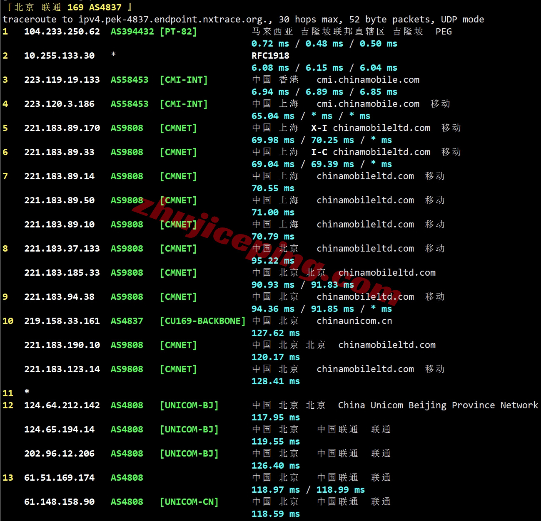Click the X-I chinamobileltd.com text
This screenshot has width=541, height=521.
tap(371, 128)
